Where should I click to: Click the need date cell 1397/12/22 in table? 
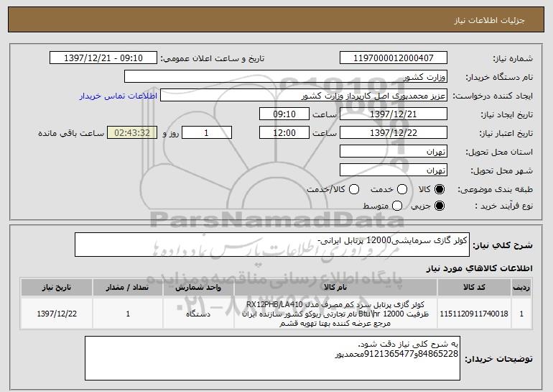(x=57, y=314)
